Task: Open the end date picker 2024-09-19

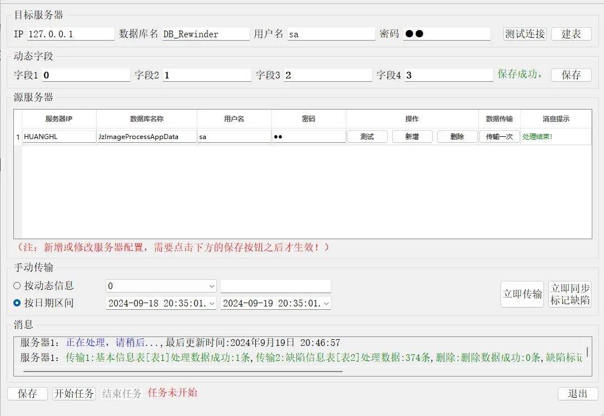Action: [276, 304]
